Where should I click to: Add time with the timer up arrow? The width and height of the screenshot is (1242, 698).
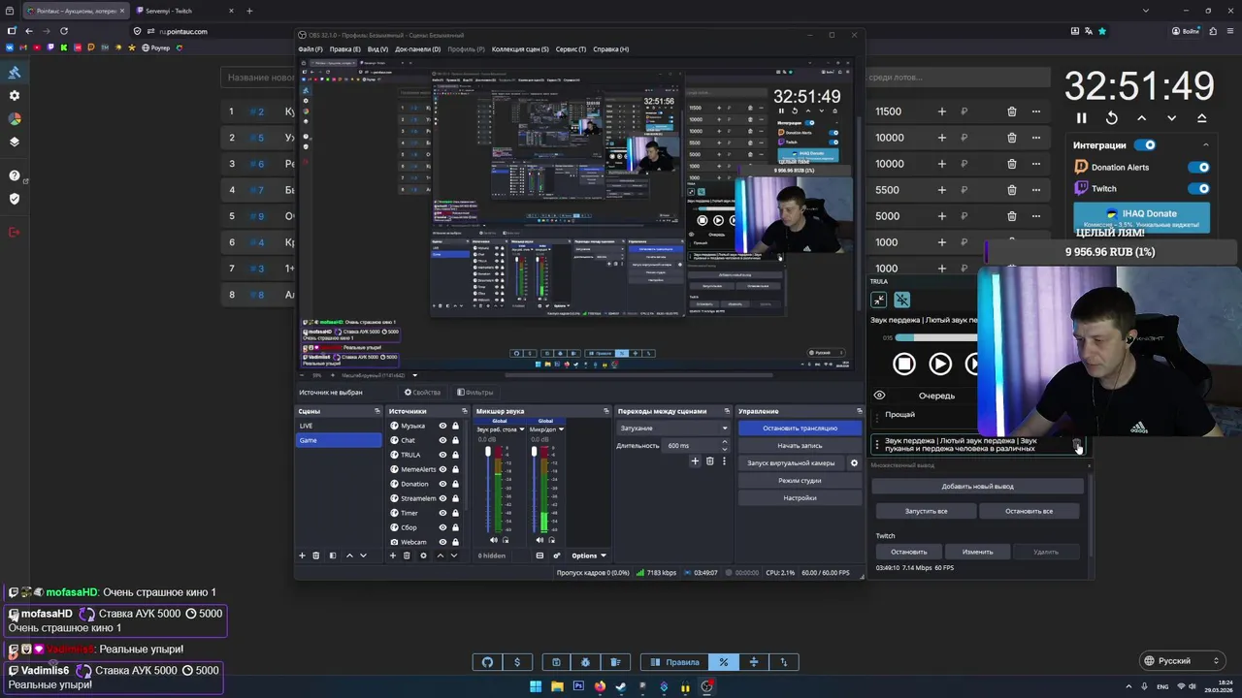point(1141,118)
